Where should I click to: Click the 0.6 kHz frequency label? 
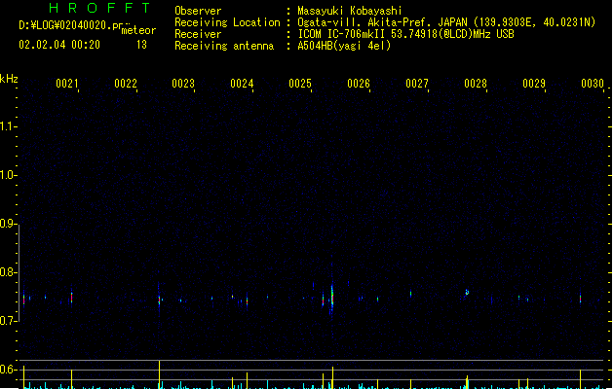click(8, 370)
